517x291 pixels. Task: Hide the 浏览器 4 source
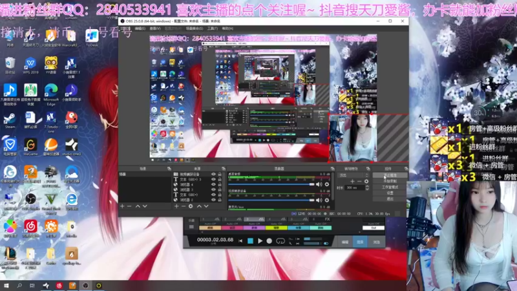[213, 184]
